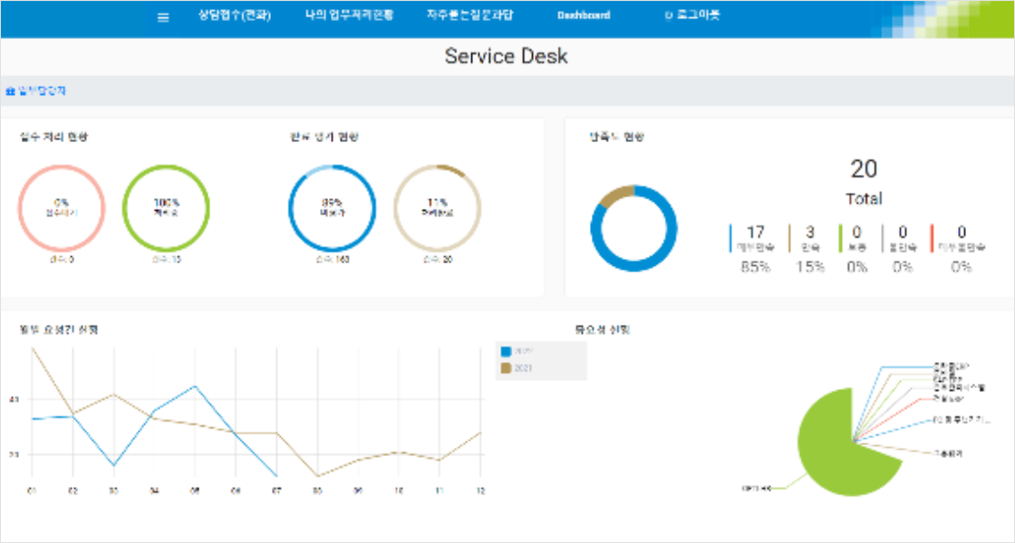Open the 나의 업무처리현황 menu
Image resolution: width=1015 pixels, height=543 pixels.
click(349, 15)
